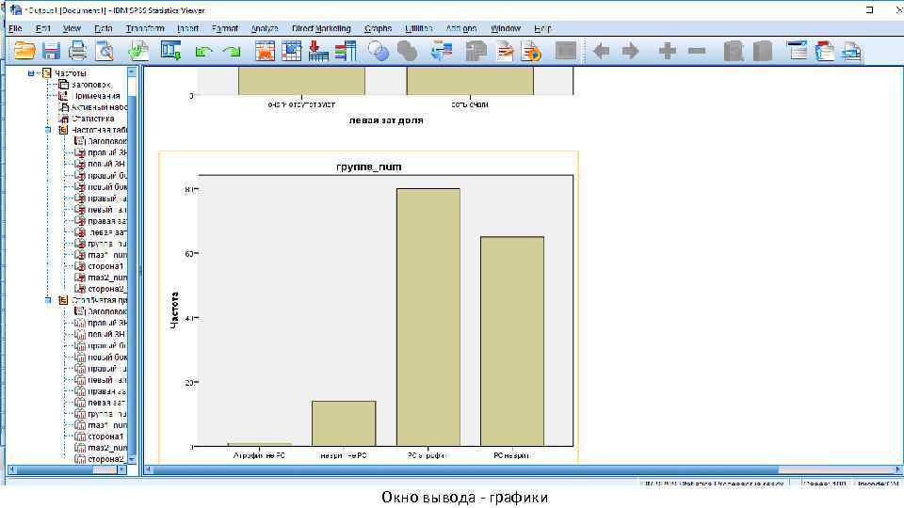
Task: Select the Частотная таблица group heading
Action: [x=99, y=130]
